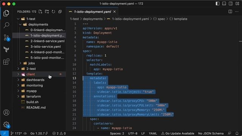This screenshot has height=136, width=242.
Task: Change language mode YAML
Action: (153, 133)
